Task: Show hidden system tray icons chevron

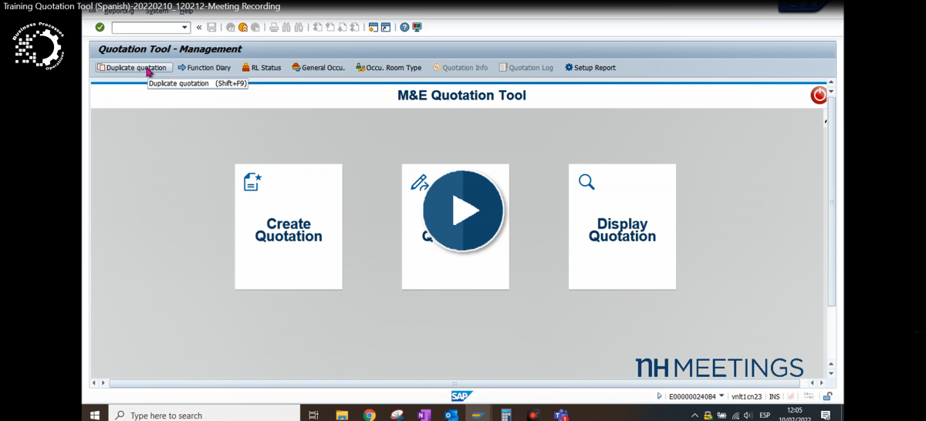Action: [x=695, y=416]
